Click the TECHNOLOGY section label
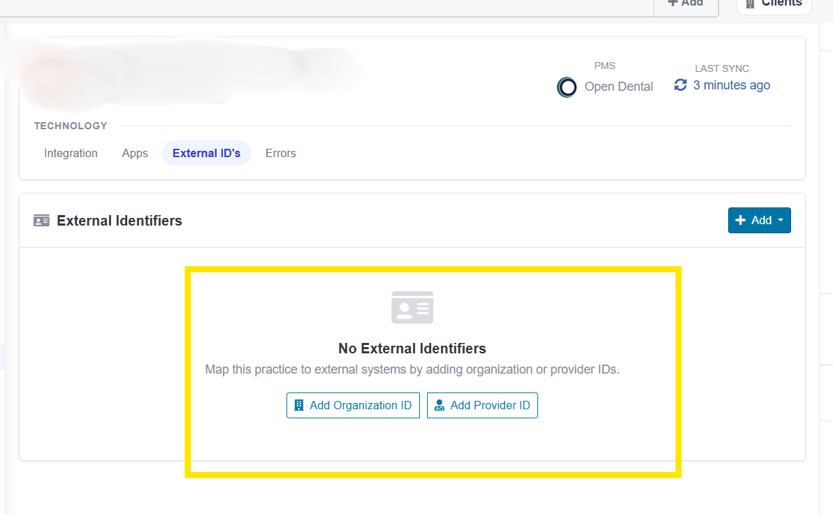 [x=71, y=126]
